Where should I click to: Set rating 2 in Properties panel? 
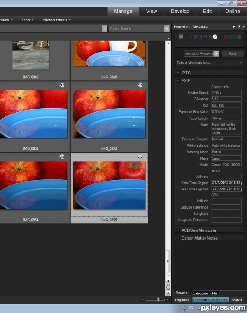[x=195, y=37]
